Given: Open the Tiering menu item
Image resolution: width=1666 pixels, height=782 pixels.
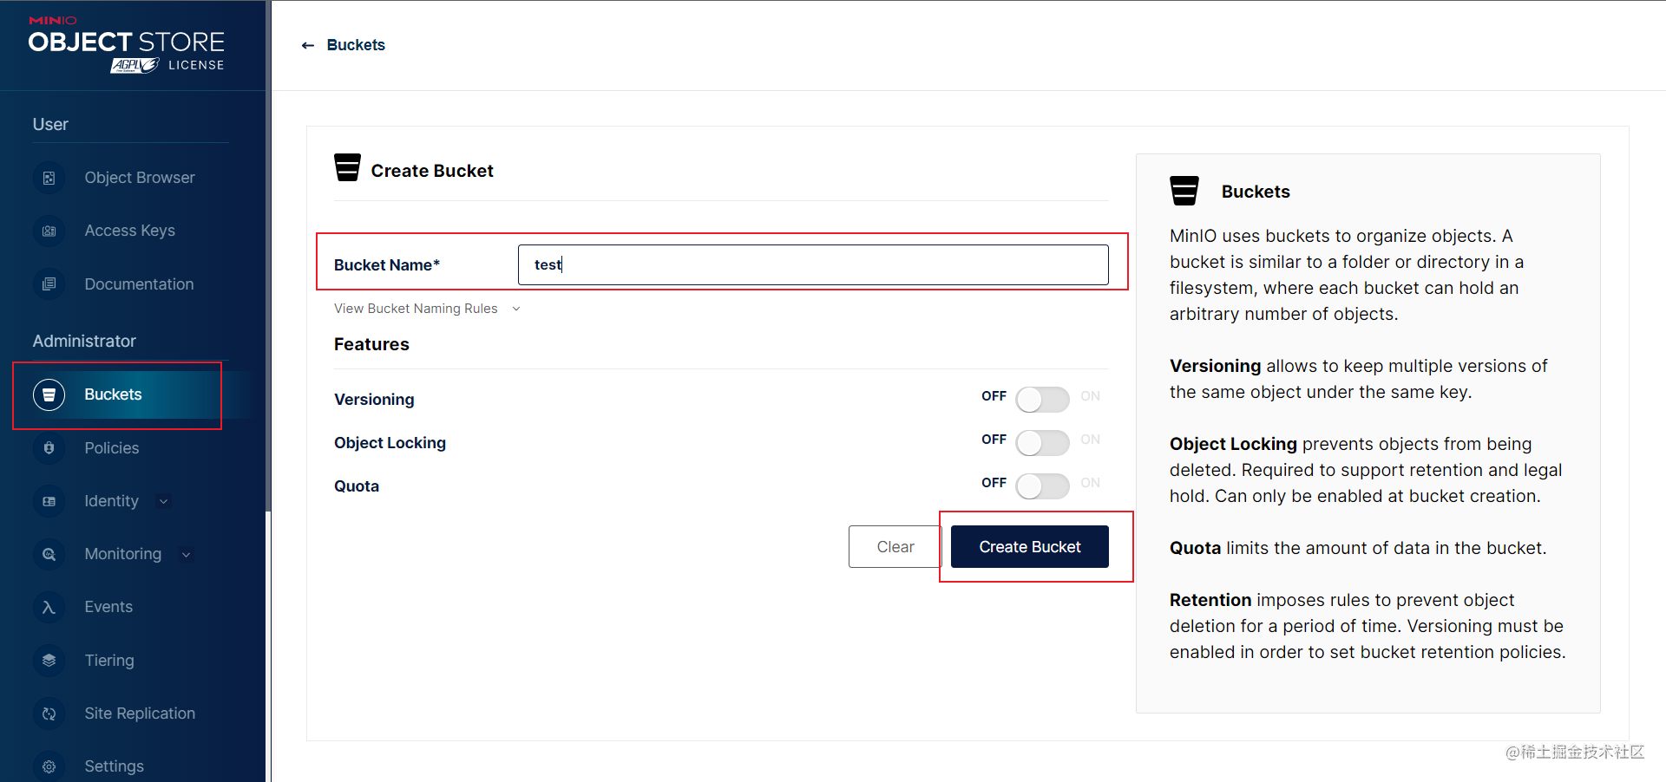Looking at the screenshot, I should pyautogui.click(x=109, y=661).
